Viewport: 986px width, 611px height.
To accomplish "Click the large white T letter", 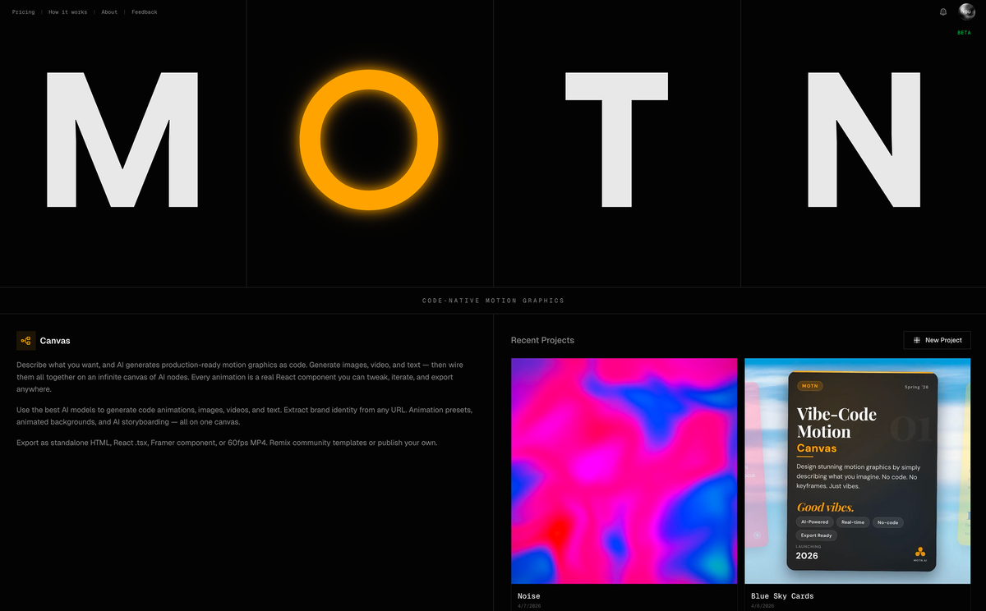I will pyautogui.click(x=616, y=140).
